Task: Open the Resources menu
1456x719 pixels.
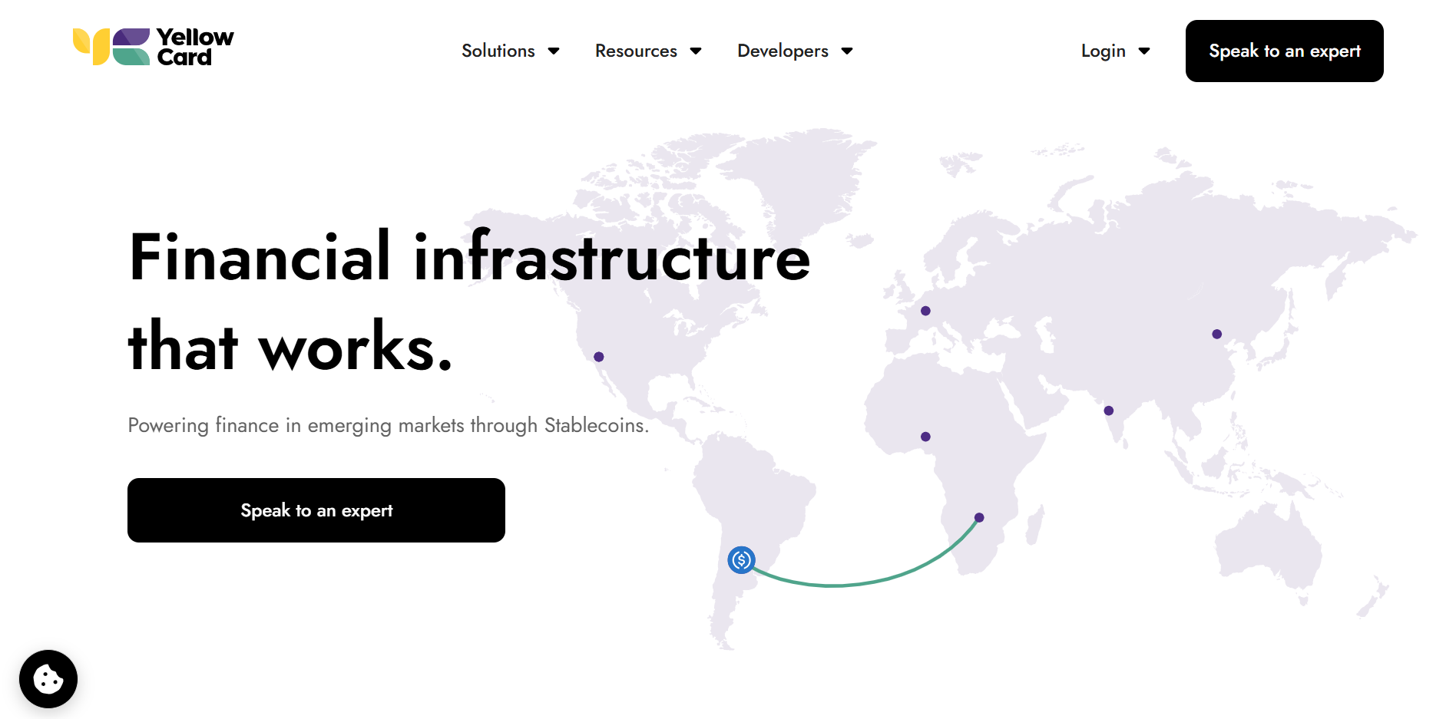Action: [x=636, y=51]
